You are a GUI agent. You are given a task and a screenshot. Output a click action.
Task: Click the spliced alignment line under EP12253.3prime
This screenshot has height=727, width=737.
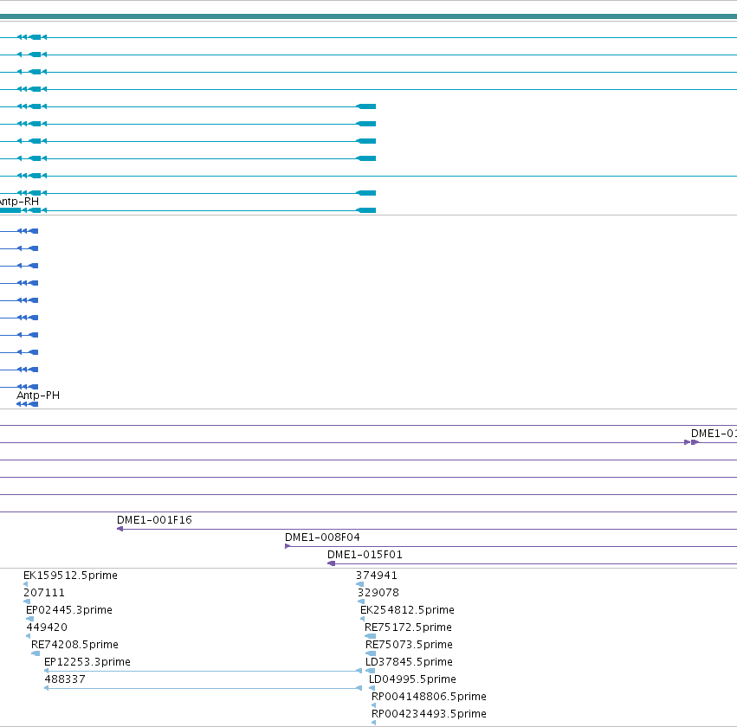(203, 671)
